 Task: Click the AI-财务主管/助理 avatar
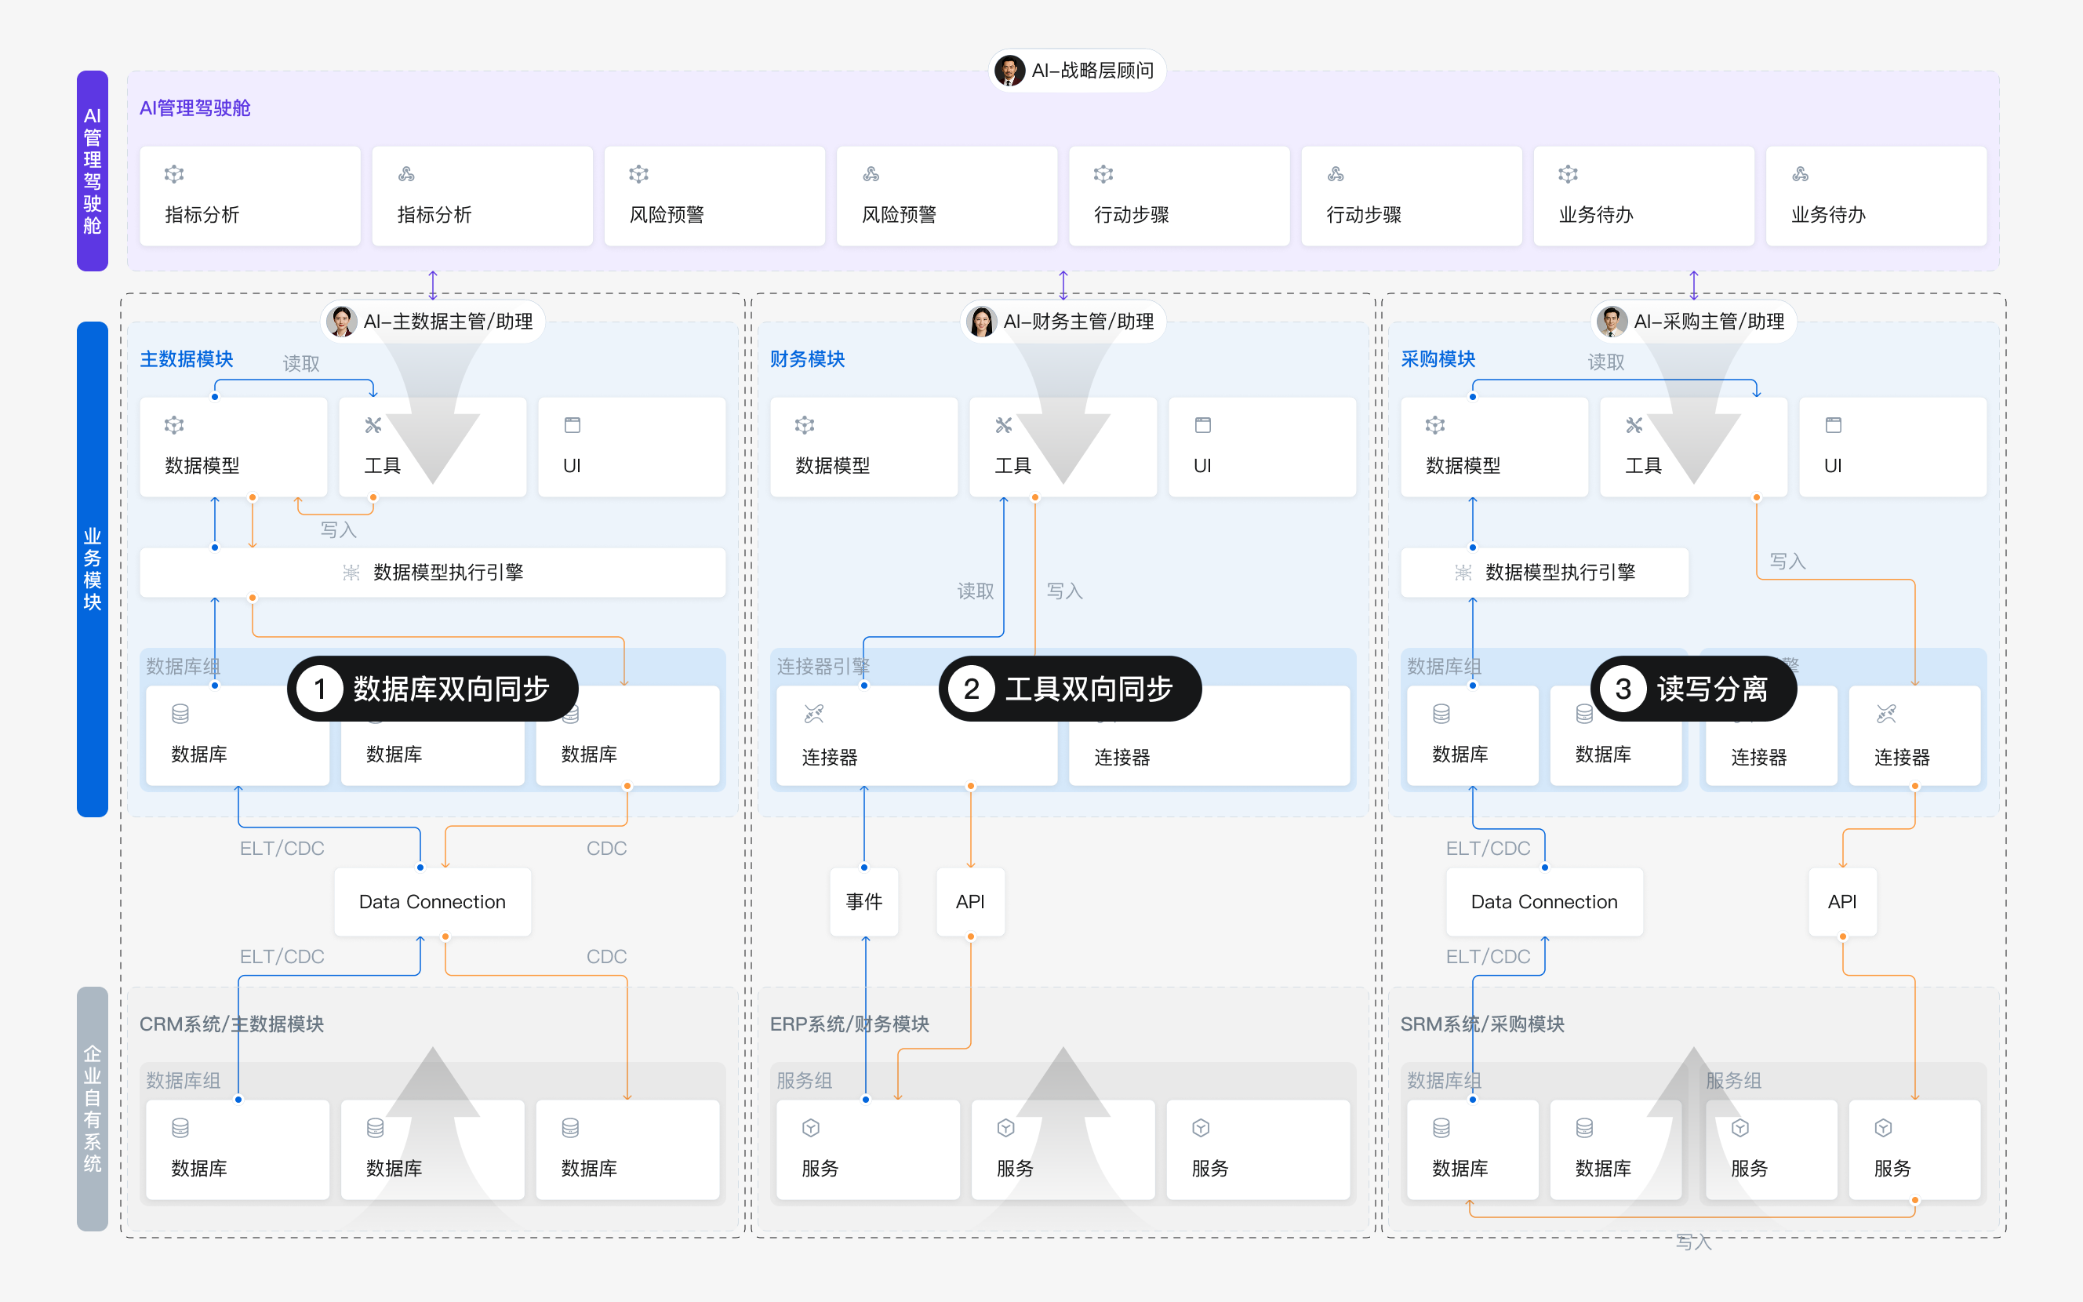[981, 322]
